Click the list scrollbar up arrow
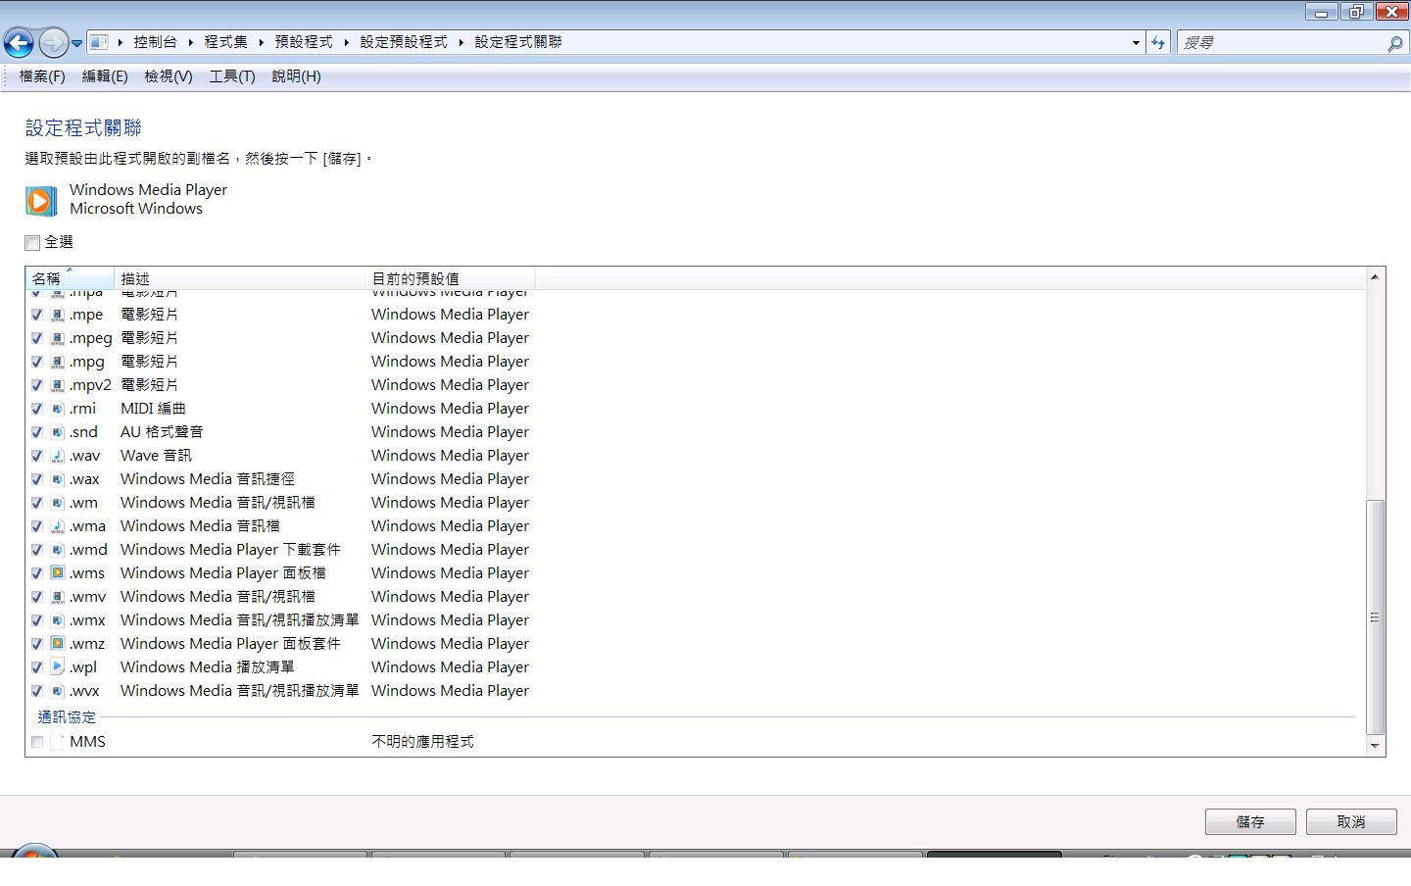 [x=1375, y=277]
